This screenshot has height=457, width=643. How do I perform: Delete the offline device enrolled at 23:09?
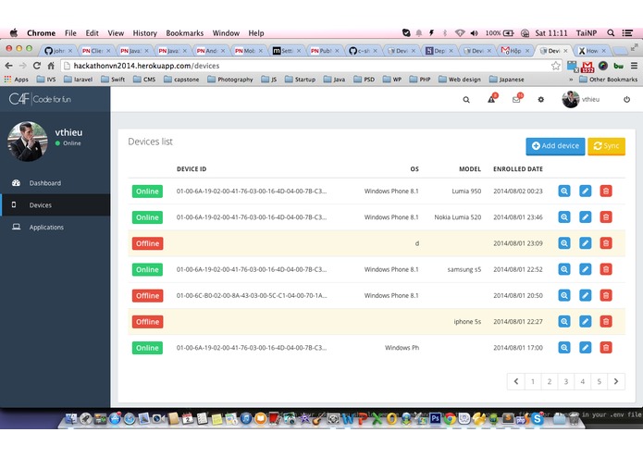[606, 243]
